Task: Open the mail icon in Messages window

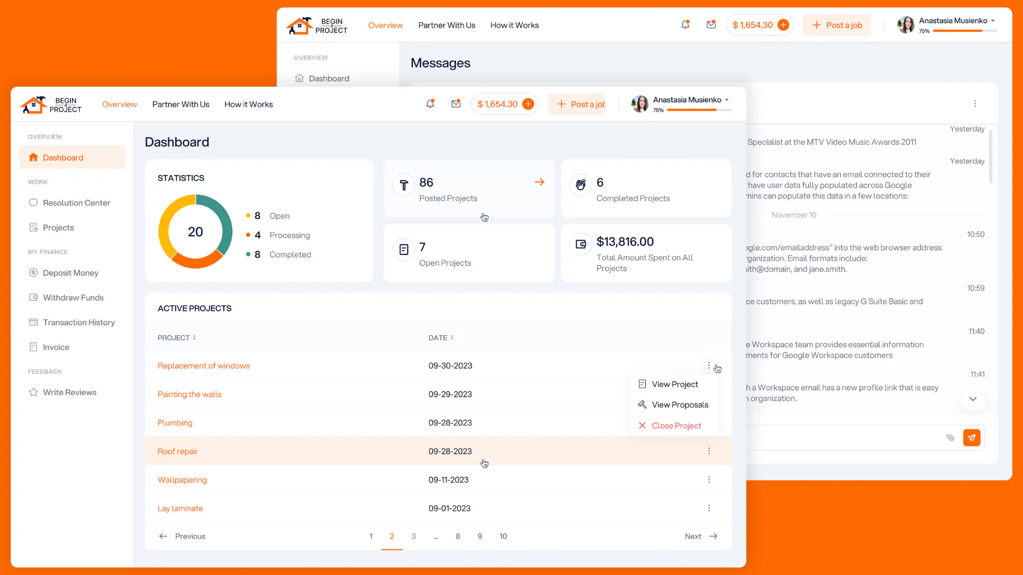Action: (x=711, y=25)
